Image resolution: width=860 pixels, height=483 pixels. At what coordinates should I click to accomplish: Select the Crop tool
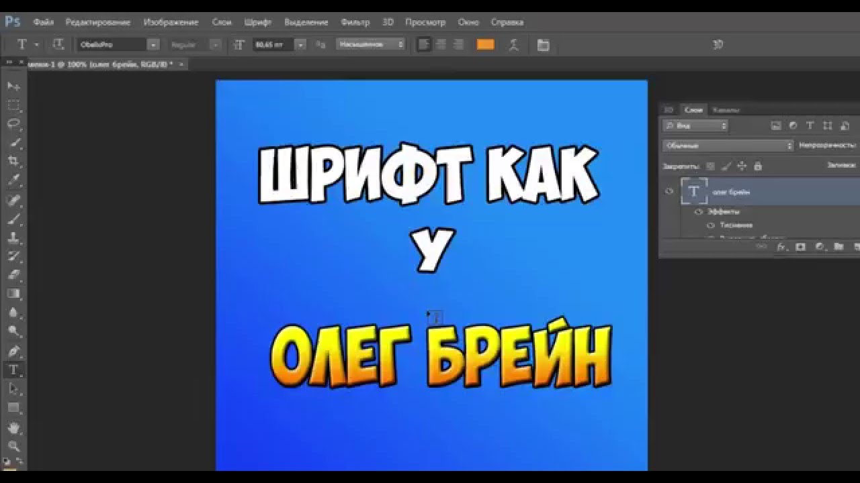coord(13,162)
